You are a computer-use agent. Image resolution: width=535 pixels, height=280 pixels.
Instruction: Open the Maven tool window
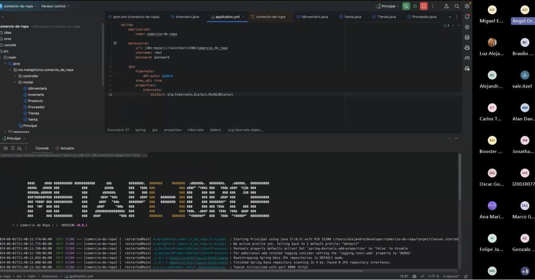[x=467, y=58]
